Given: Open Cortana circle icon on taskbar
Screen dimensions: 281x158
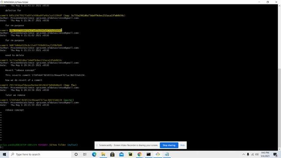Looking at the screenshot, I should pos(76,154).
